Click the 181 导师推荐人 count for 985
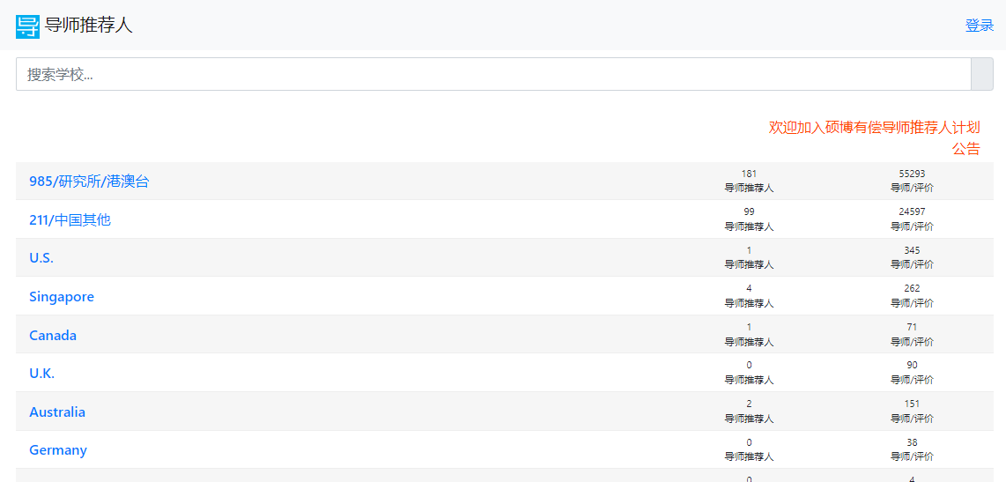This screenshot has height=482, width=1006. pos(749,181)
